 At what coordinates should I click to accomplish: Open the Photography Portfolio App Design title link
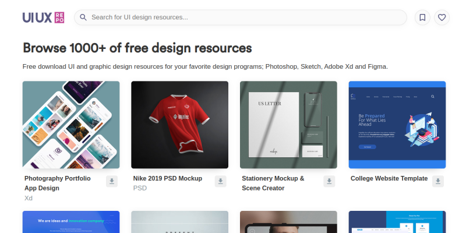(57, 183)
